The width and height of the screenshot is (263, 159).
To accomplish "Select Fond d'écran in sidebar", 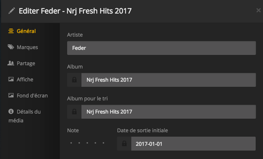I will (32, 96).
